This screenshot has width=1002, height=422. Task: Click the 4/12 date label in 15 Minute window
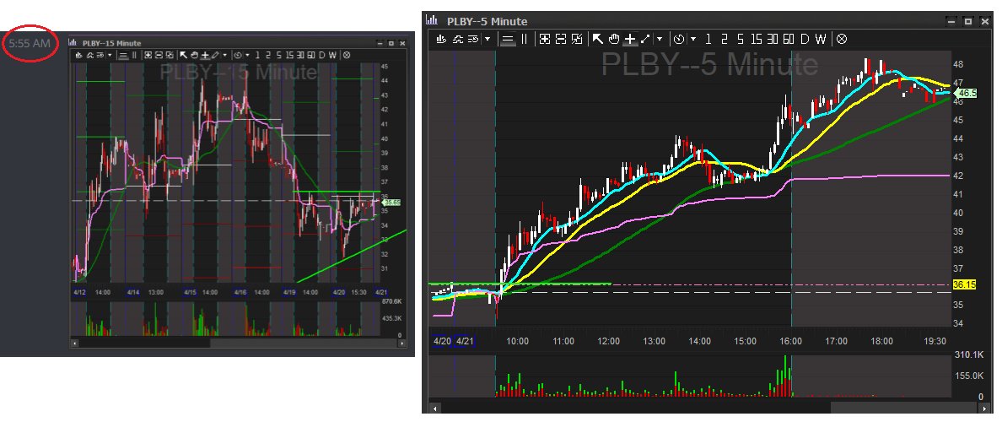79,291
